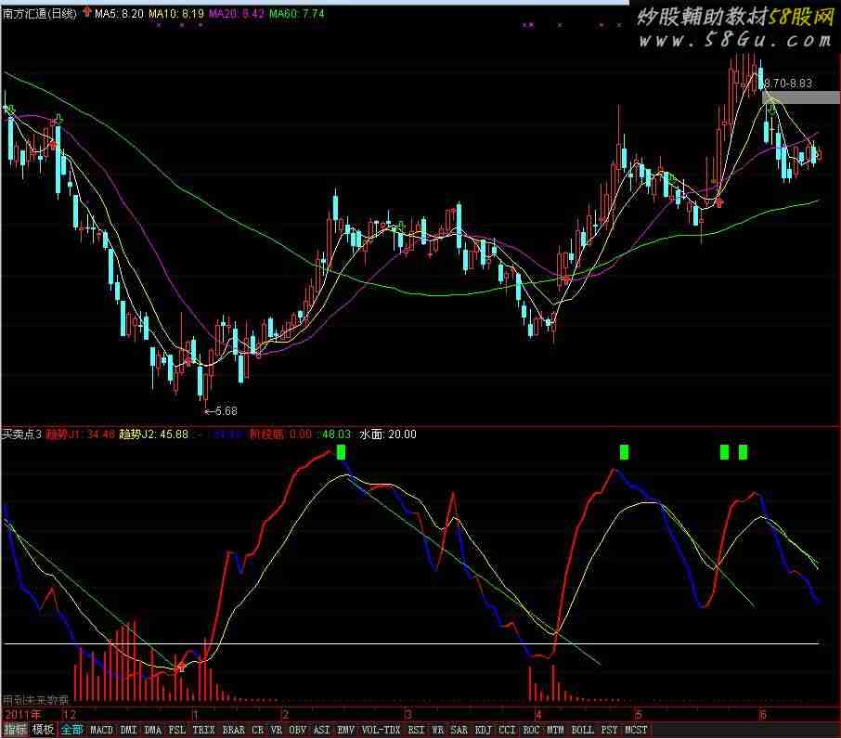Open the BOLL indicator
The width and height of the screenshot is (841, 739).
[x=582, y=731]
